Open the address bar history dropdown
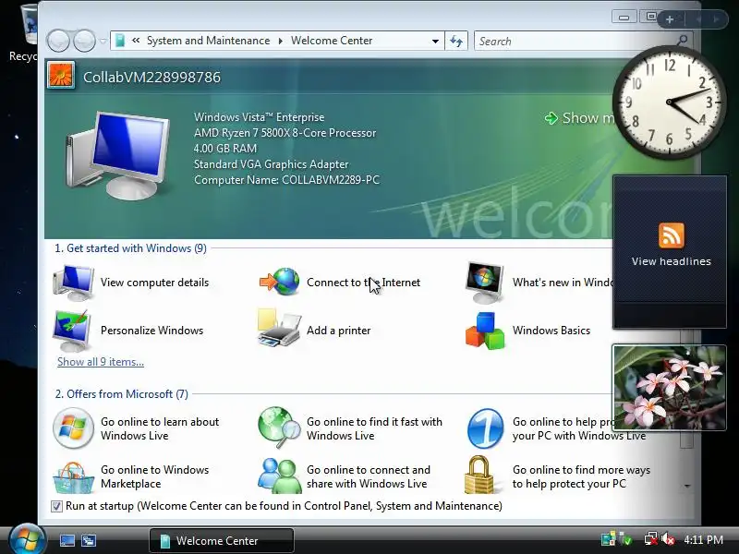 coord(435,41)
